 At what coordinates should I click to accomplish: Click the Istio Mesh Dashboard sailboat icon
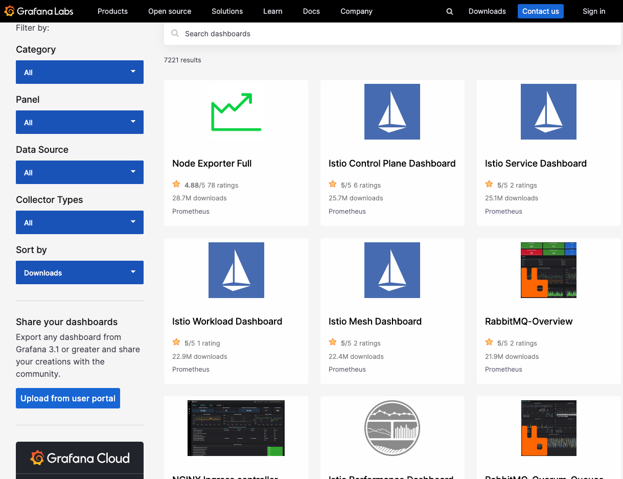pos(392,270)
